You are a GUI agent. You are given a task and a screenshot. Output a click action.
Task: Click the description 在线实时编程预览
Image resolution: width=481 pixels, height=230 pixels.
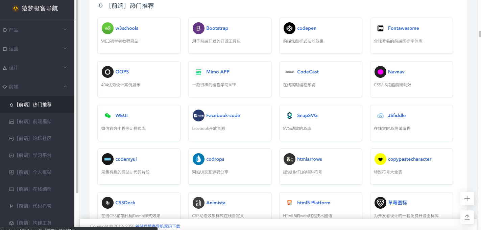point(299,85)
